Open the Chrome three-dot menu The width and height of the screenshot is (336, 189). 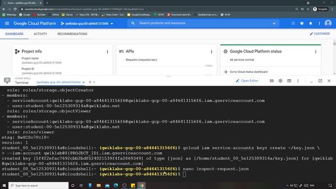coord(332,9)
